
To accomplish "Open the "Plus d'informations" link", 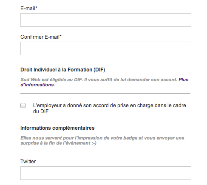I will (x=105, y=82).
